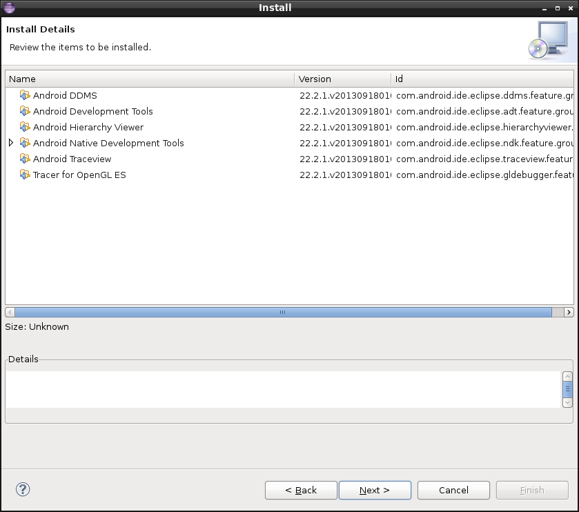Open the help question mark icon
The image size is (579, 512).
pos(23,489)
